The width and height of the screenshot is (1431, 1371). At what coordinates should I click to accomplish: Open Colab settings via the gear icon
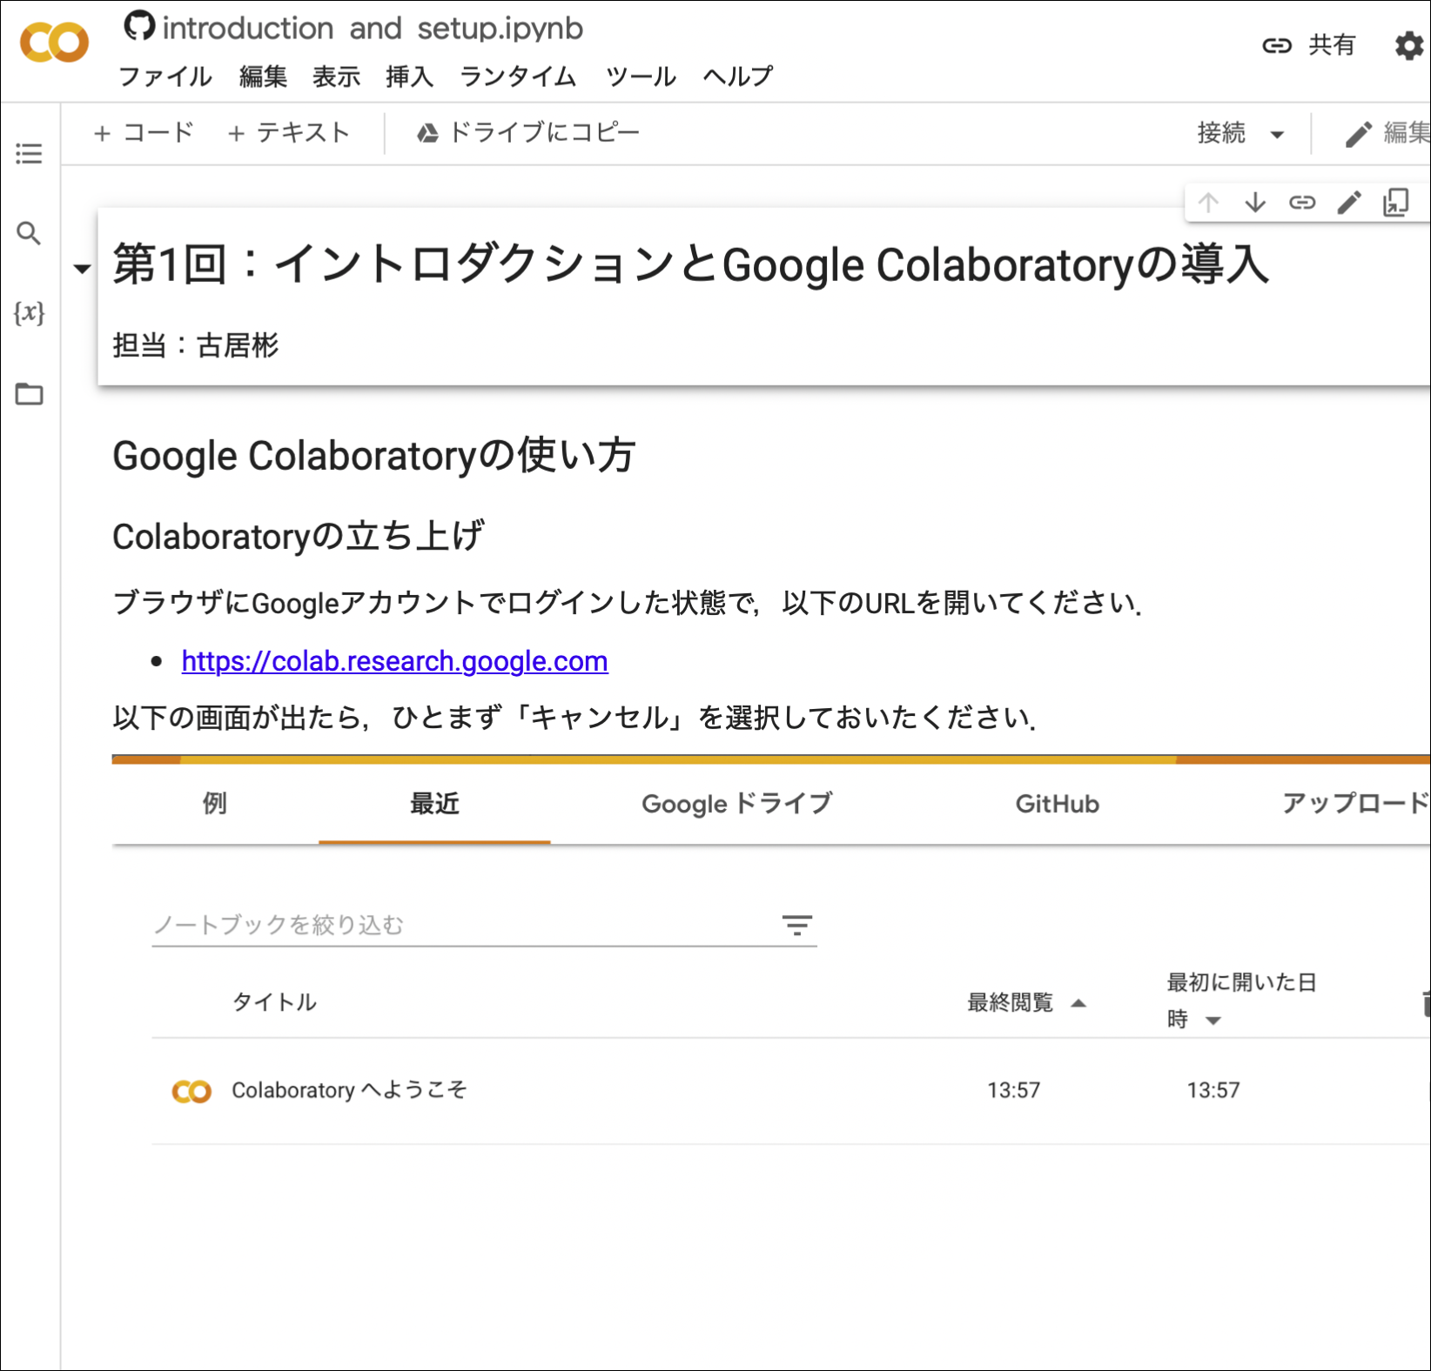pyautogui.click(x=1407, y=46)
